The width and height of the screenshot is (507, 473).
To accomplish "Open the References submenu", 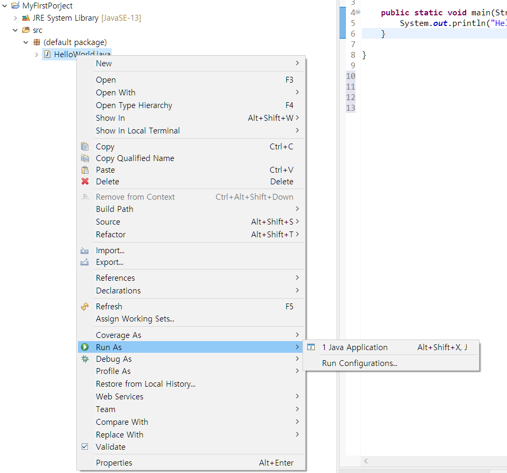I will 191,278.
